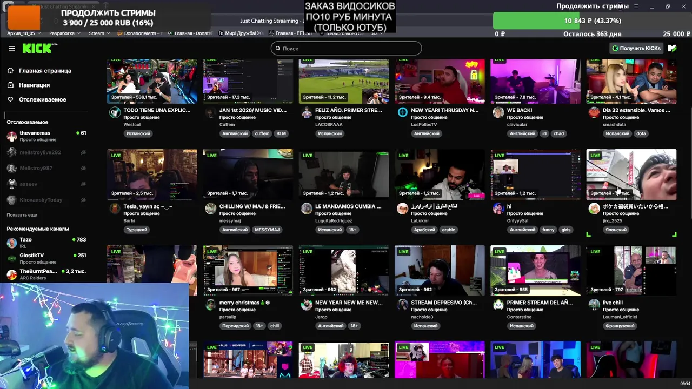692x389 pixels.
Task: Open the DonationAlerts bookmark
Action: click(x=139, y=33)
